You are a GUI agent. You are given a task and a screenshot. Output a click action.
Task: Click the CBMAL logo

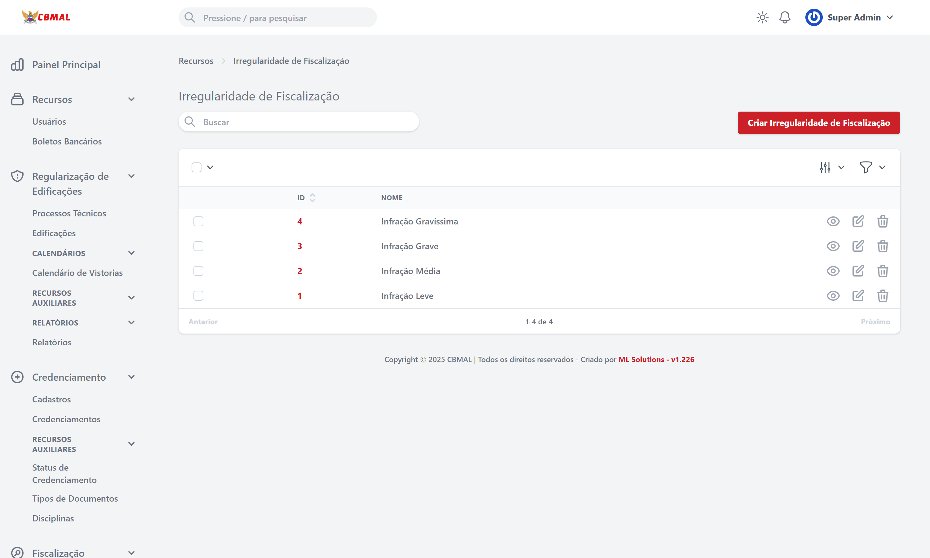(x=46, y=17)
